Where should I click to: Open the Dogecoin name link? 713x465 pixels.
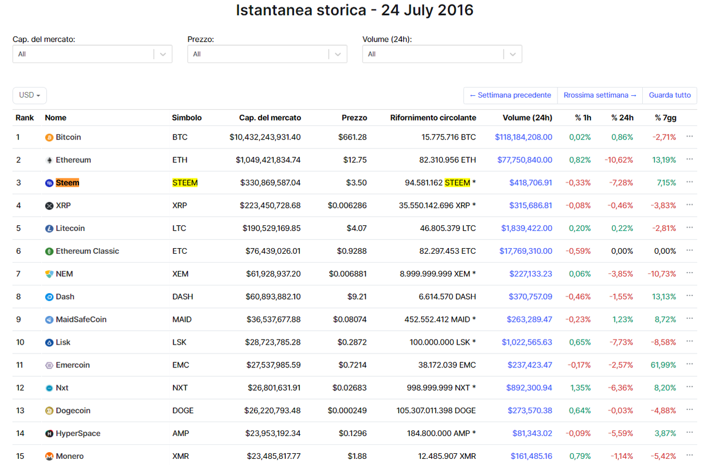coord(73,411)
